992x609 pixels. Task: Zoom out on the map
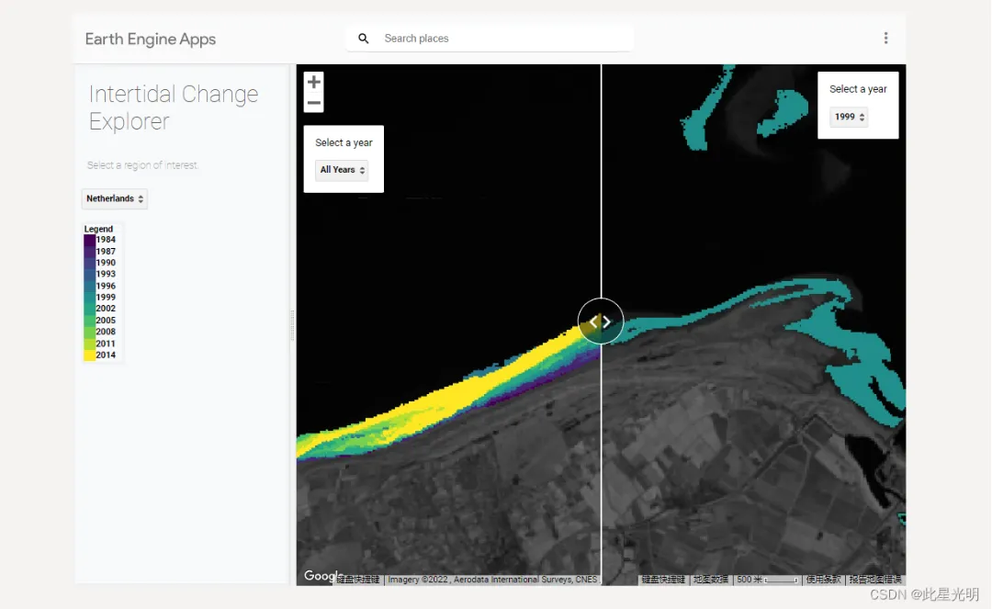pyautogui.click(x=314, y=103)
